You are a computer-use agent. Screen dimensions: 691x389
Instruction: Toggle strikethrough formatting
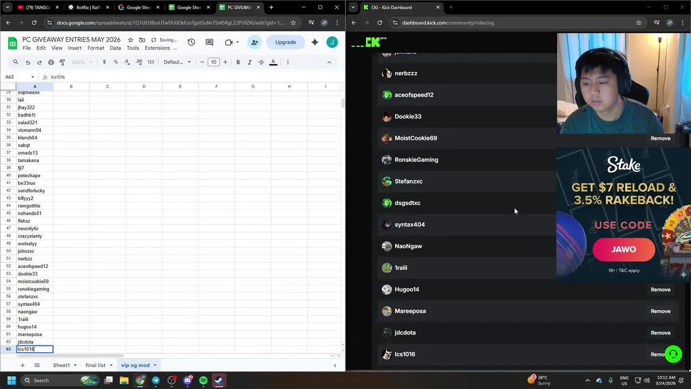click(261, 62)
